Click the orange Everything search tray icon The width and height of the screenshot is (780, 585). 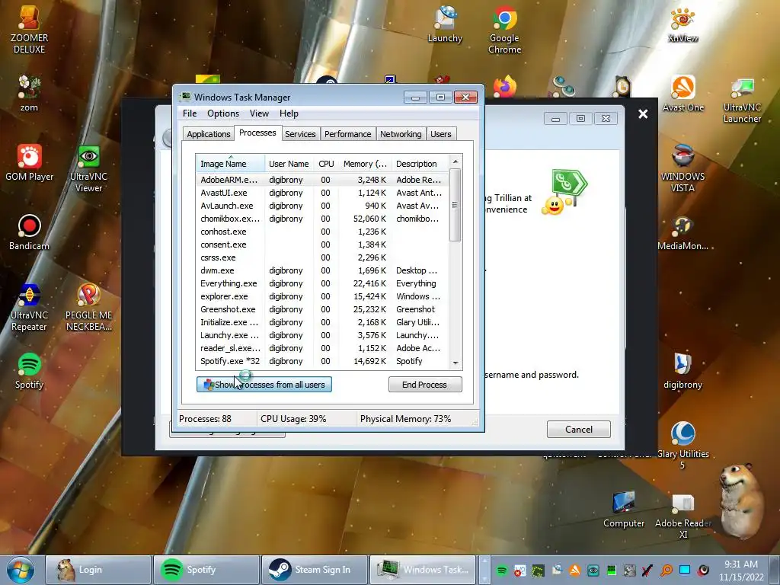667,570
